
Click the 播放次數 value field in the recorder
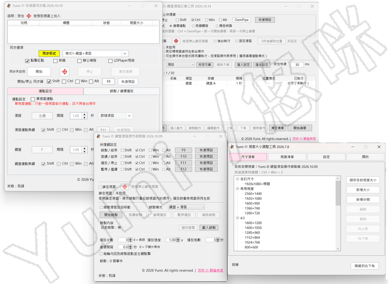pos(124,240)
